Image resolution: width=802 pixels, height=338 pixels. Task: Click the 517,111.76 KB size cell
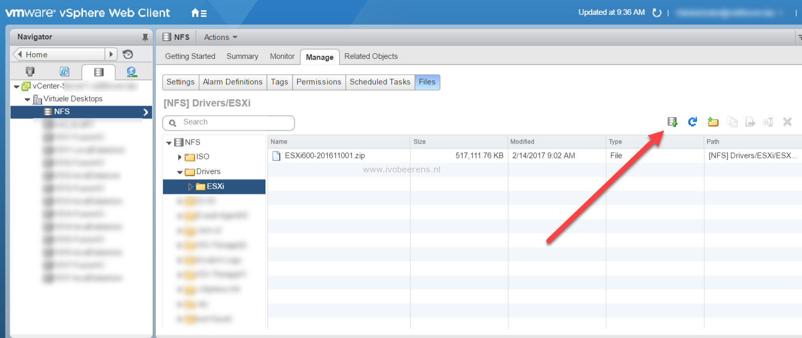pos(479,156)
